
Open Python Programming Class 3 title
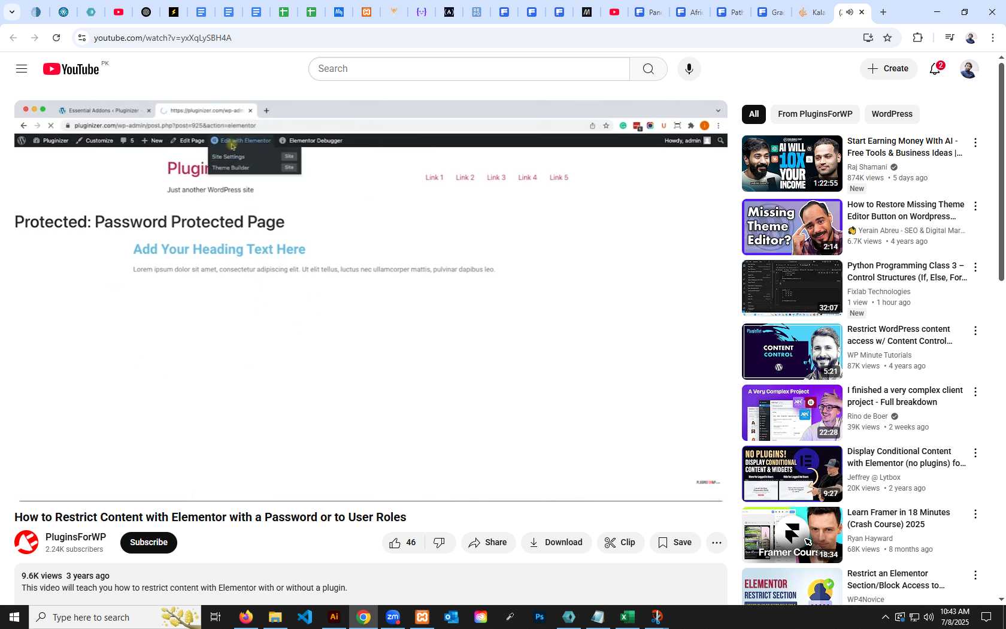[x=907, y=271]
